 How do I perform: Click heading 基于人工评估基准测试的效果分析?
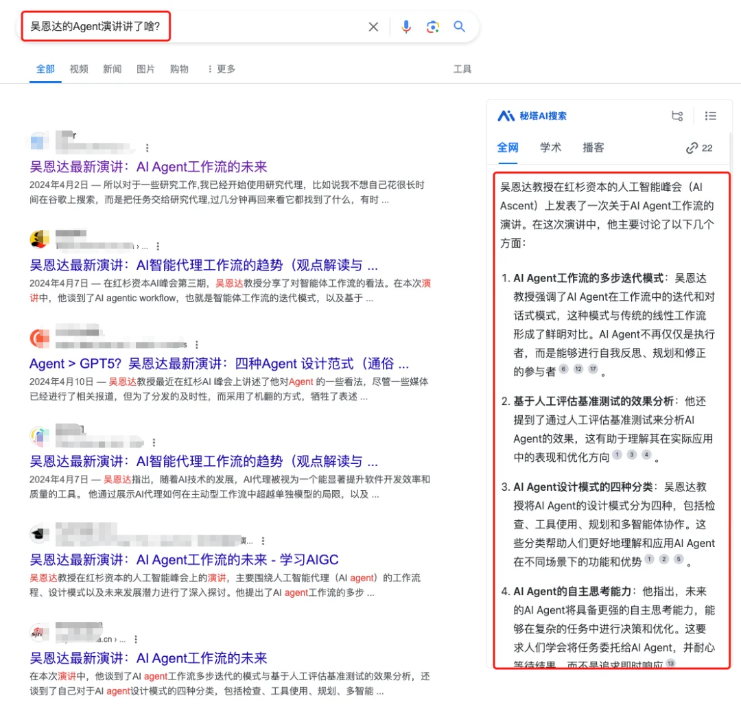coord(593,402)
